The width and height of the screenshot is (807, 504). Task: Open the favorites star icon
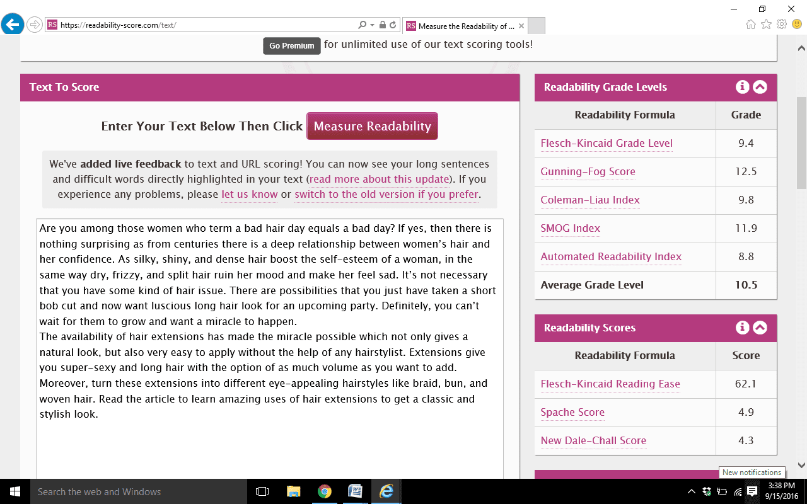tap(766, 25)
